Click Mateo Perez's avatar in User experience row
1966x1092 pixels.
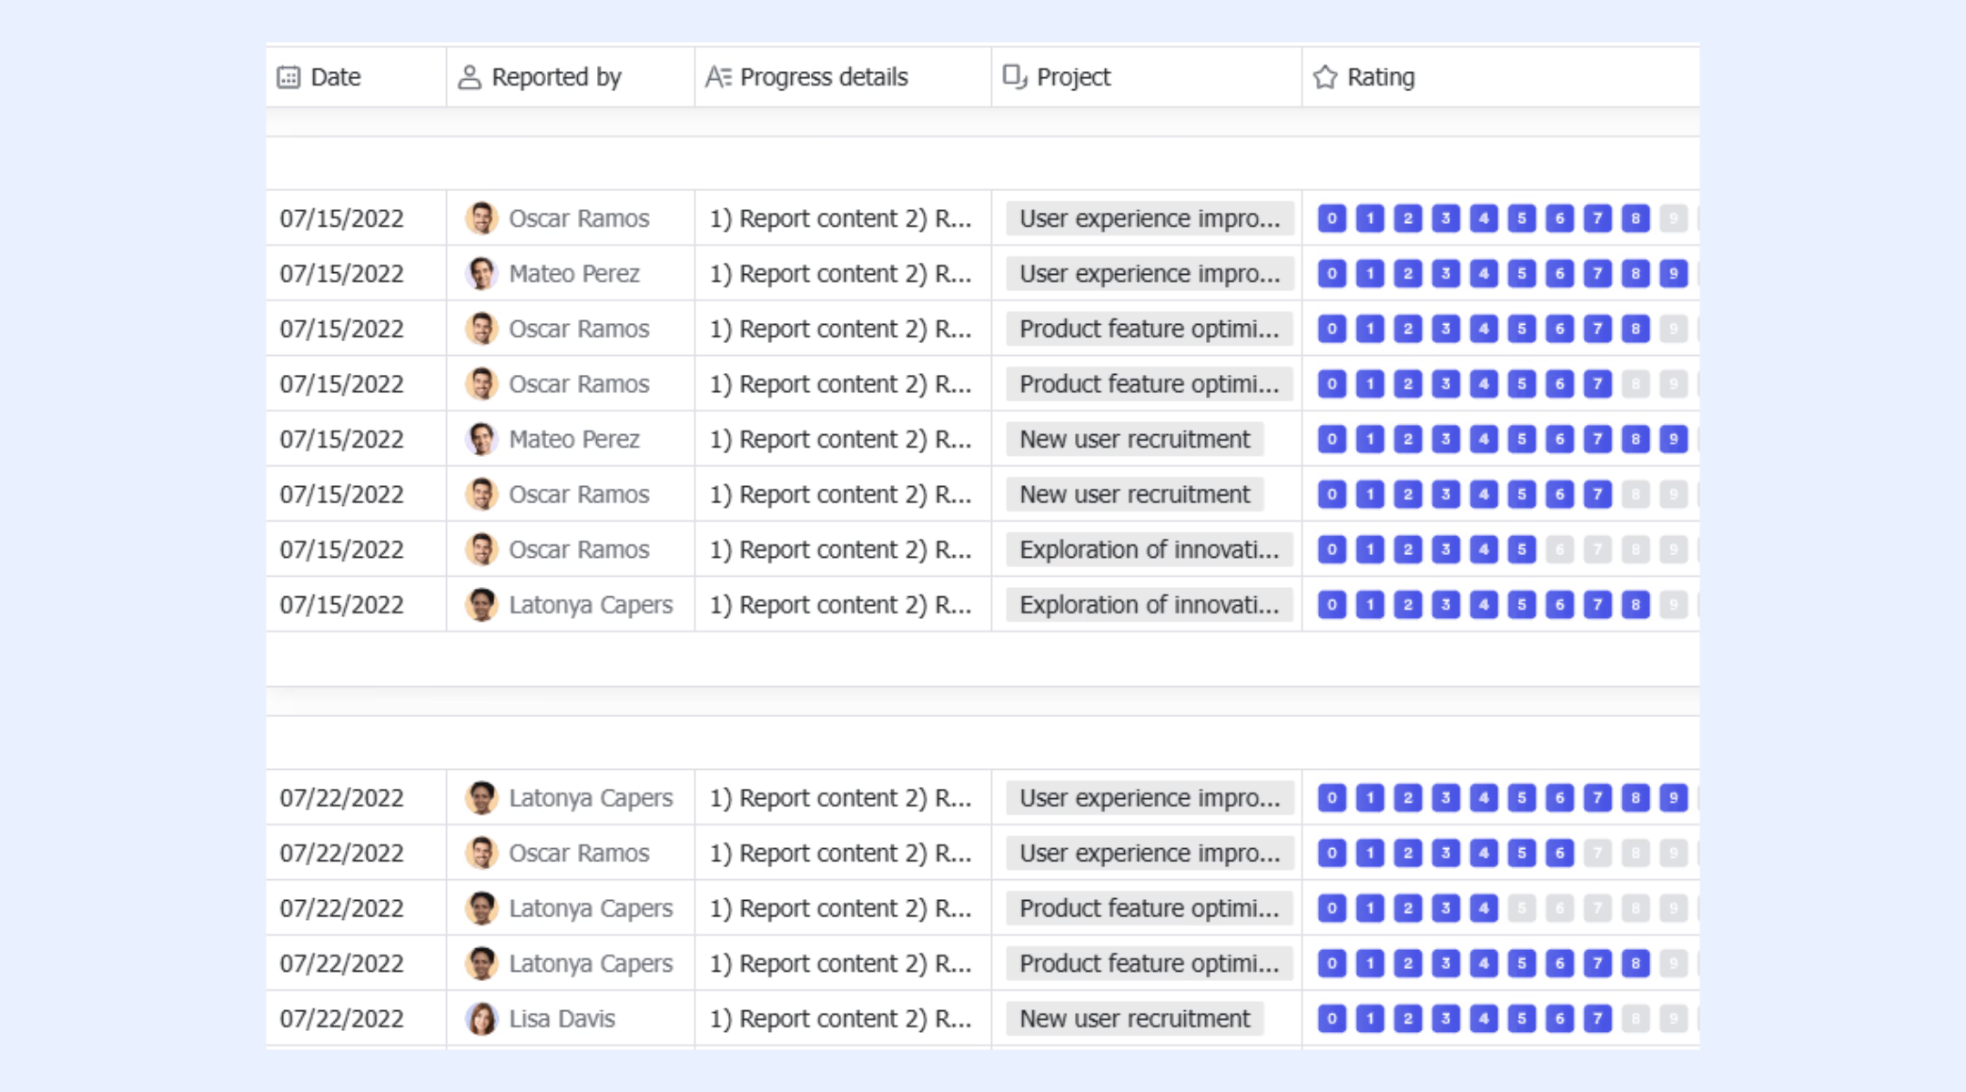[x=481, y=273]
